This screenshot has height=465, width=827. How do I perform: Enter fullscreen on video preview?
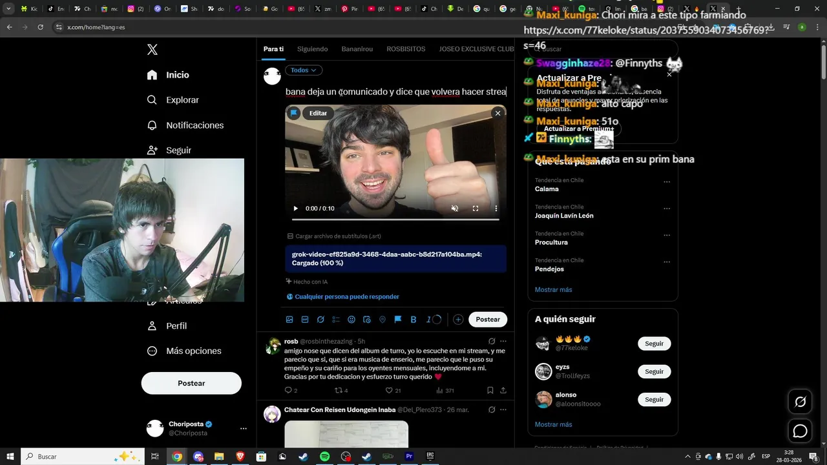(x=476, y=209)
